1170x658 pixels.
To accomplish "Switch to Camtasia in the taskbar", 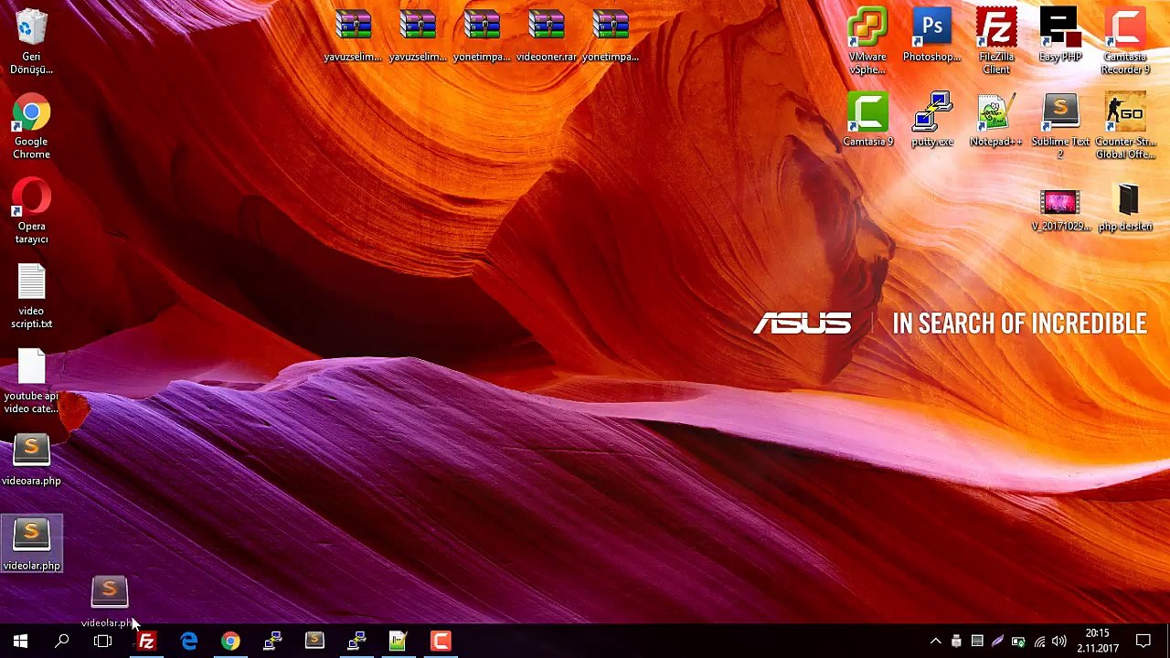I will click(441, 642).
